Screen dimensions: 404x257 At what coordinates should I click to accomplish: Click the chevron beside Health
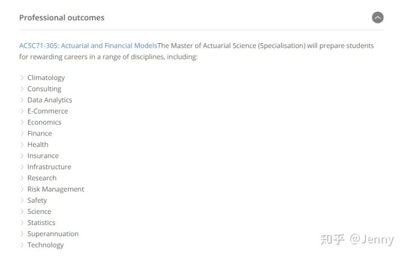click(x=22, y=144)
